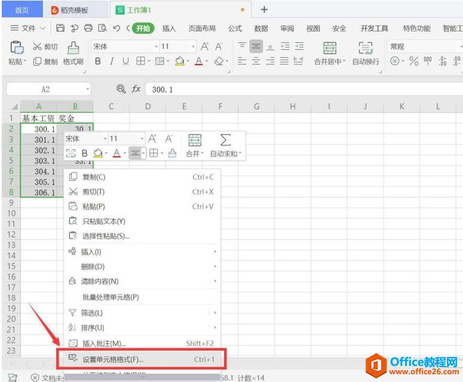
Task: Open Print Preview from quick toolbar
Action: [x=102, y=28]
